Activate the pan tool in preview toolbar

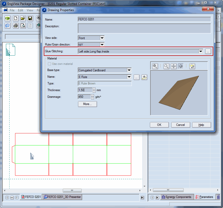[x=174, y=66]
